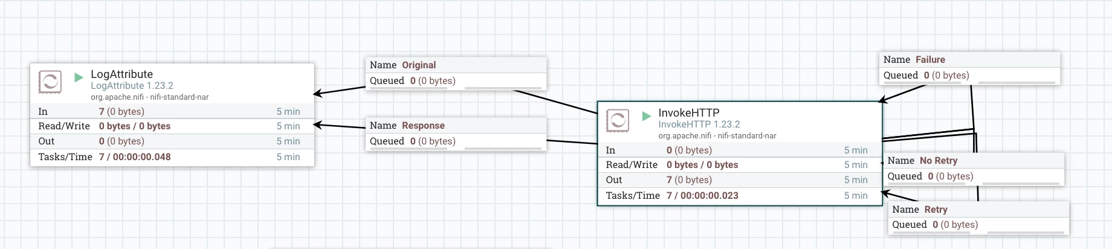The image size is (1112, 249).
Task: Click InvokeHTTP Out value 7 (0 bytes)
Action: click(689, 180)
